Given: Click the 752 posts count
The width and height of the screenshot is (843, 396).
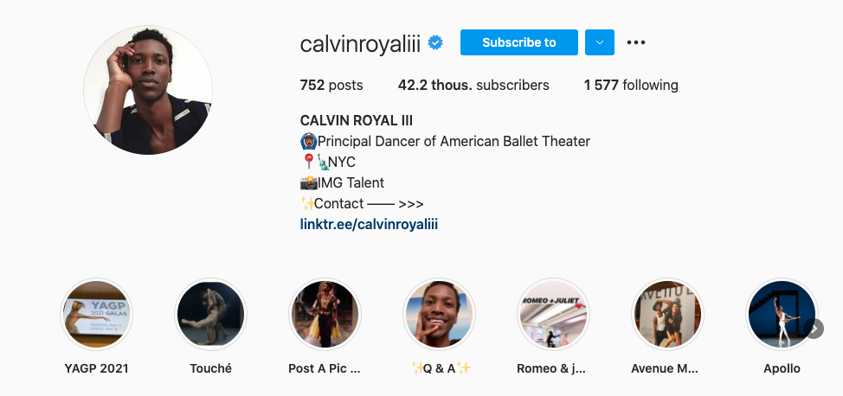Looking at the screenshot, I should click(331, 86).
